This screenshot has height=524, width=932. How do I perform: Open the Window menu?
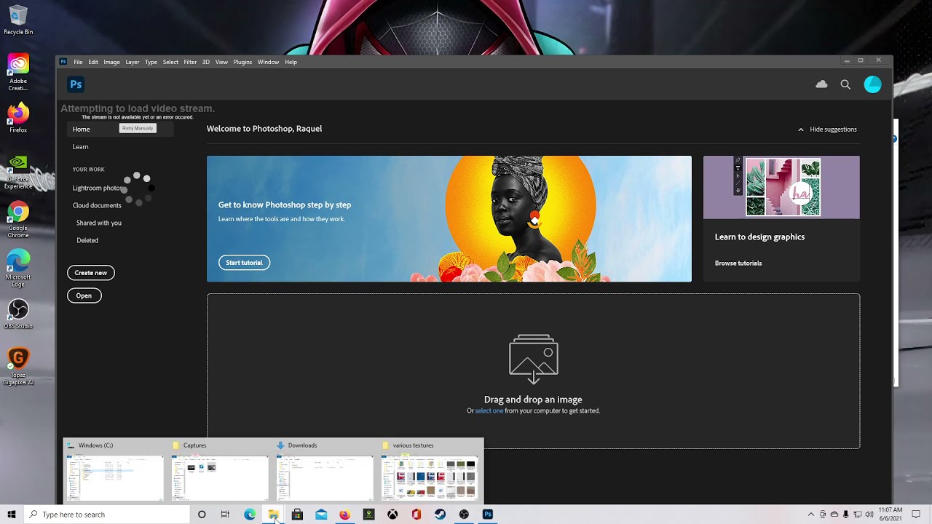268,62
